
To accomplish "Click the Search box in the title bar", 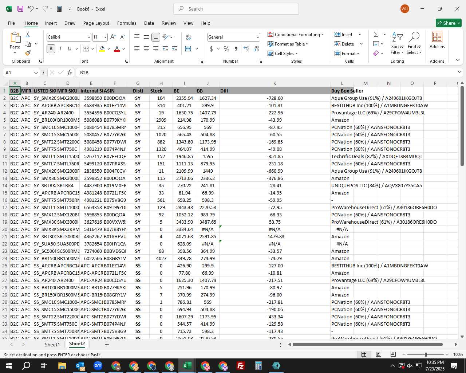I will [236, 9].
